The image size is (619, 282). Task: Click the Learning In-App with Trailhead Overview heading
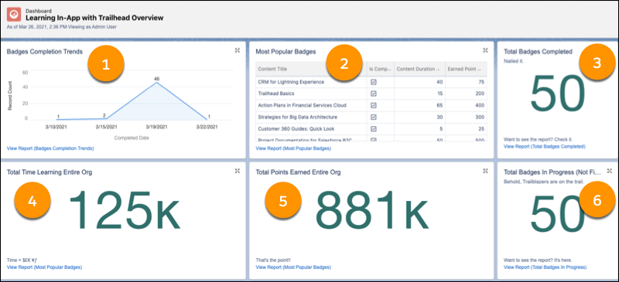click(x=94, y=18)
